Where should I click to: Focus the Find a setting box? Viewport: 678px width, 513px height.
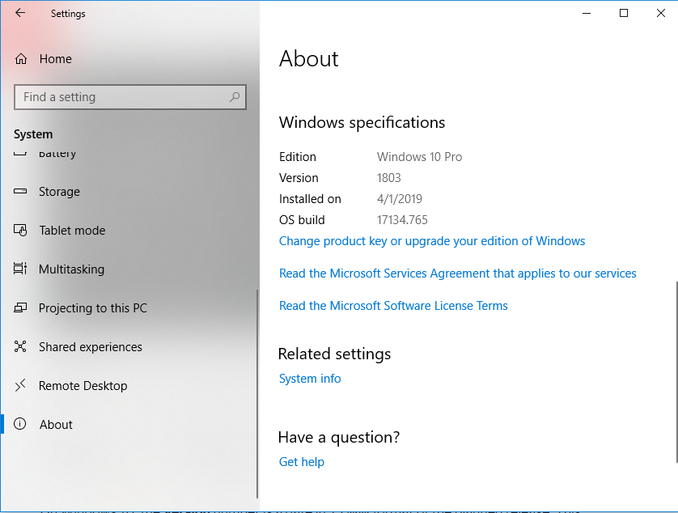[130, 97]
